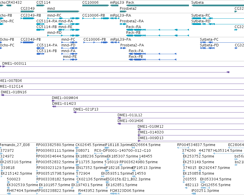Screen dimensions: 244x195
Task: Click the Reck gene feature
Action: [x=157, y=5]
